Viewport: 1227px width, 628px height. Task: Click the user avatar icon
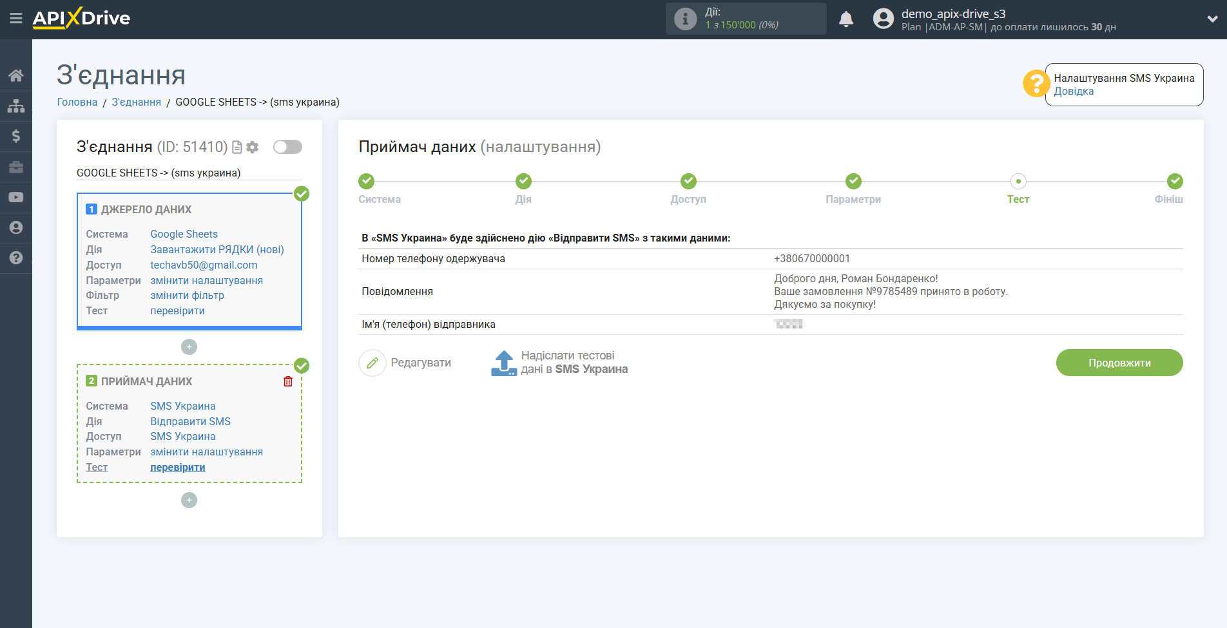(x=883, y=19)
